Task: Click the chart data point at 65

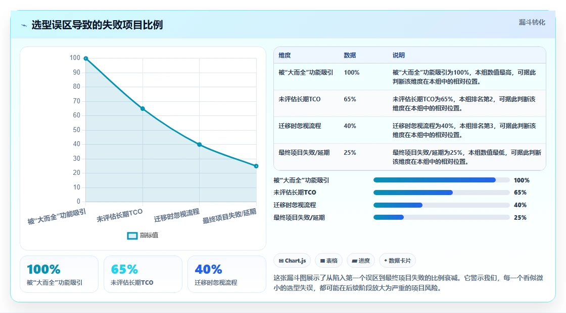Action: coord(143,109)
